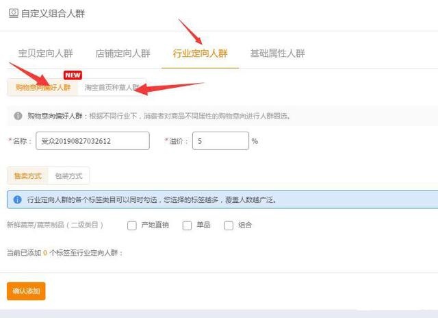Click the 新鲜蔬菜/蔬菜制品（二级类目）label
Image resolution: width=438 pixels, height=318 pixels.
click(55, 225)
